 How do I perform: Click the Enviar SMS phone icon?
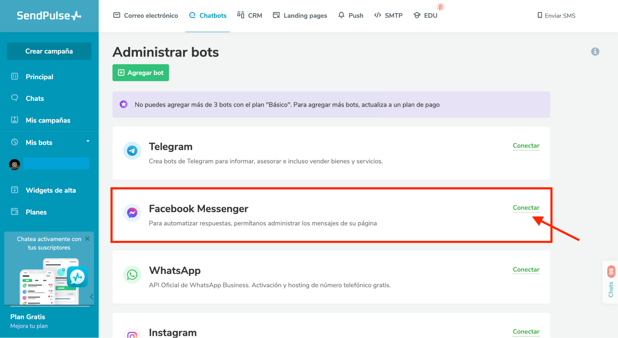[540, 15]
